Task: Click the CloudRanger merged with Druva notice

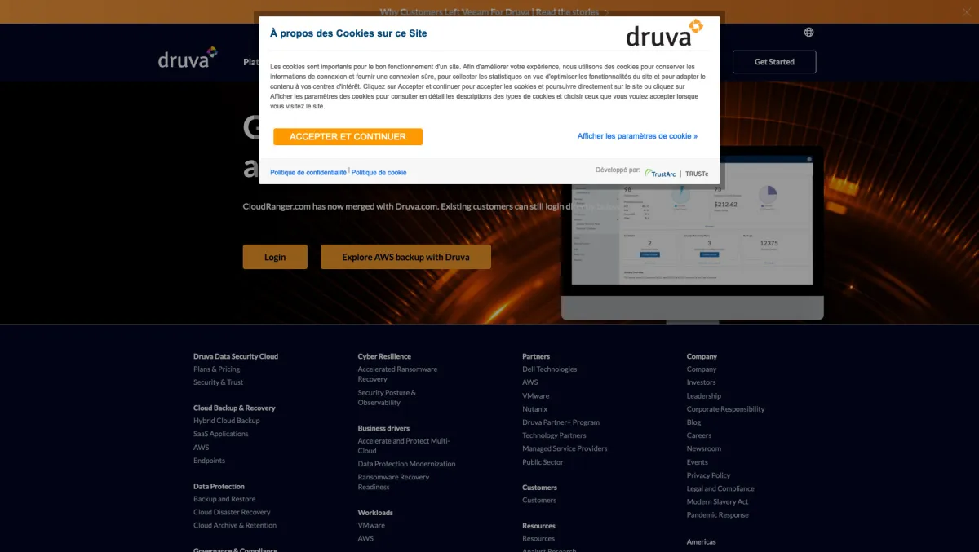Action: click(x=431, y=206)
